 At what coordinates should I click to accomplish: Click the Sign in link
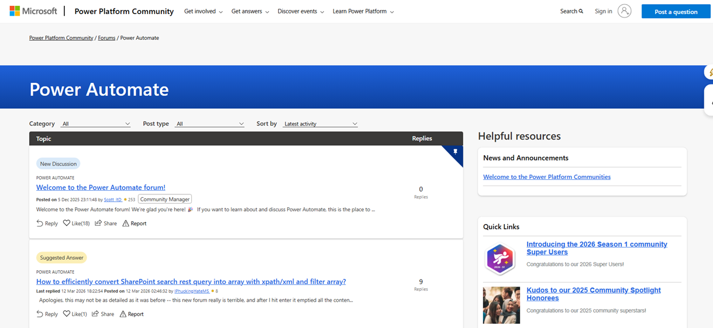click(x=603, y=11)
